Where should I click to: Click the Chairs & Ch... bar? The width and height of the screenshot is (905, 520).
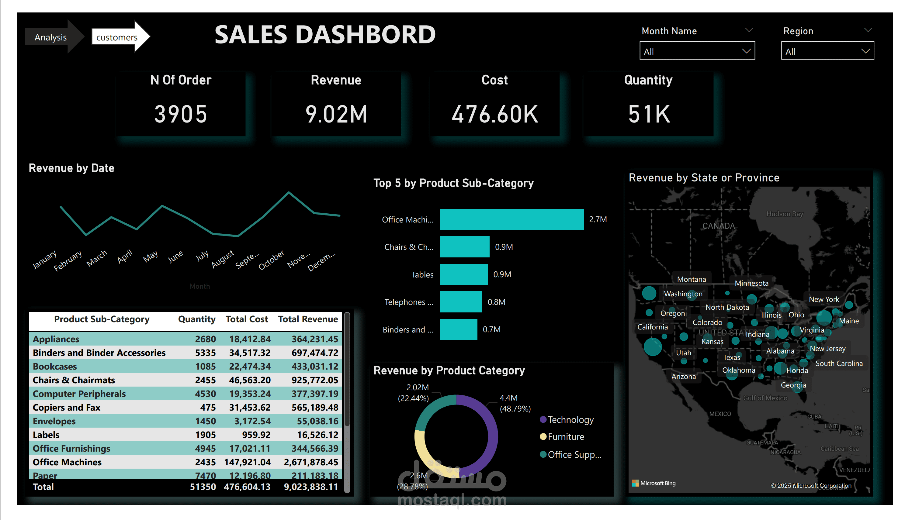pyautogui.click(x=464, y=247)
